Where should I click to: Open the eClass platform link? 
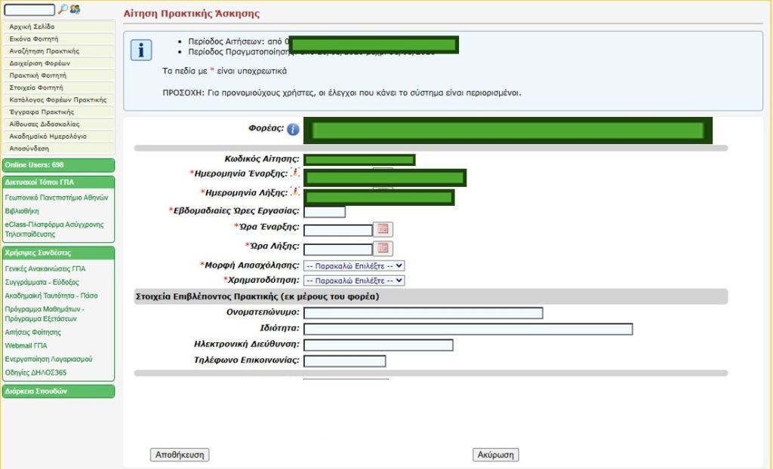pyautogui.click(x=54, y=229)
